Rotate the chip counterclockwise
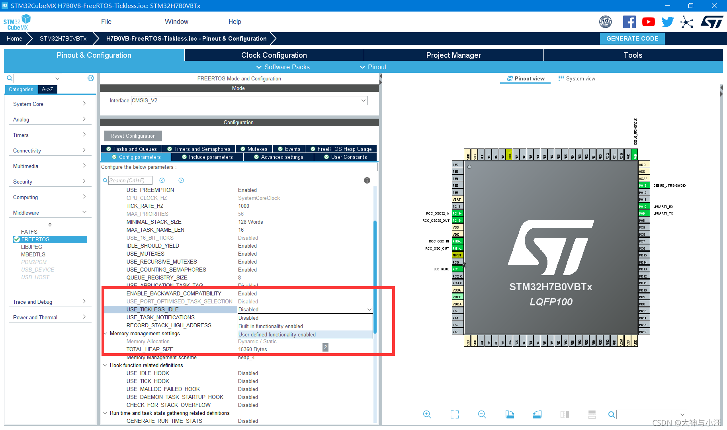The image size is (727, 430). tap(537, 414)
